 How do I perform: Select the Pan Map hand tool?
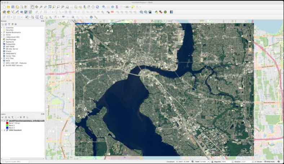pos(32,7)
